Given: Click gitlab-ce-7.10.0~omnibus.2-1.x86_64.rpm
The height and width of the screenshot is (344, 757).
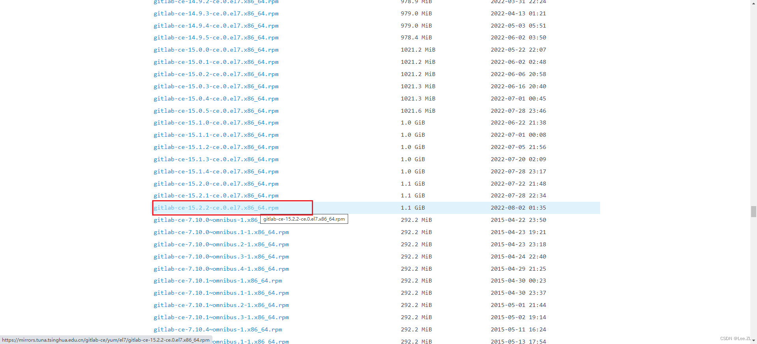Looking at the screenshot, I should [221, 244].
